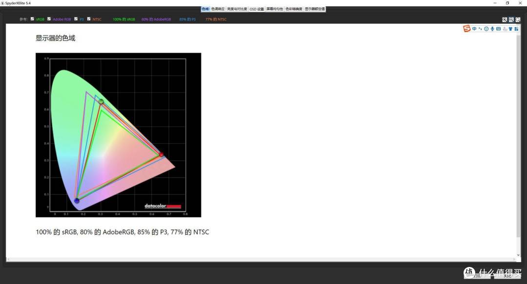The width and height of the screenshot is (527, 284).
Task: Click the scroll down arrow of the vertical scrollbar
Action: tap(518, 255)
